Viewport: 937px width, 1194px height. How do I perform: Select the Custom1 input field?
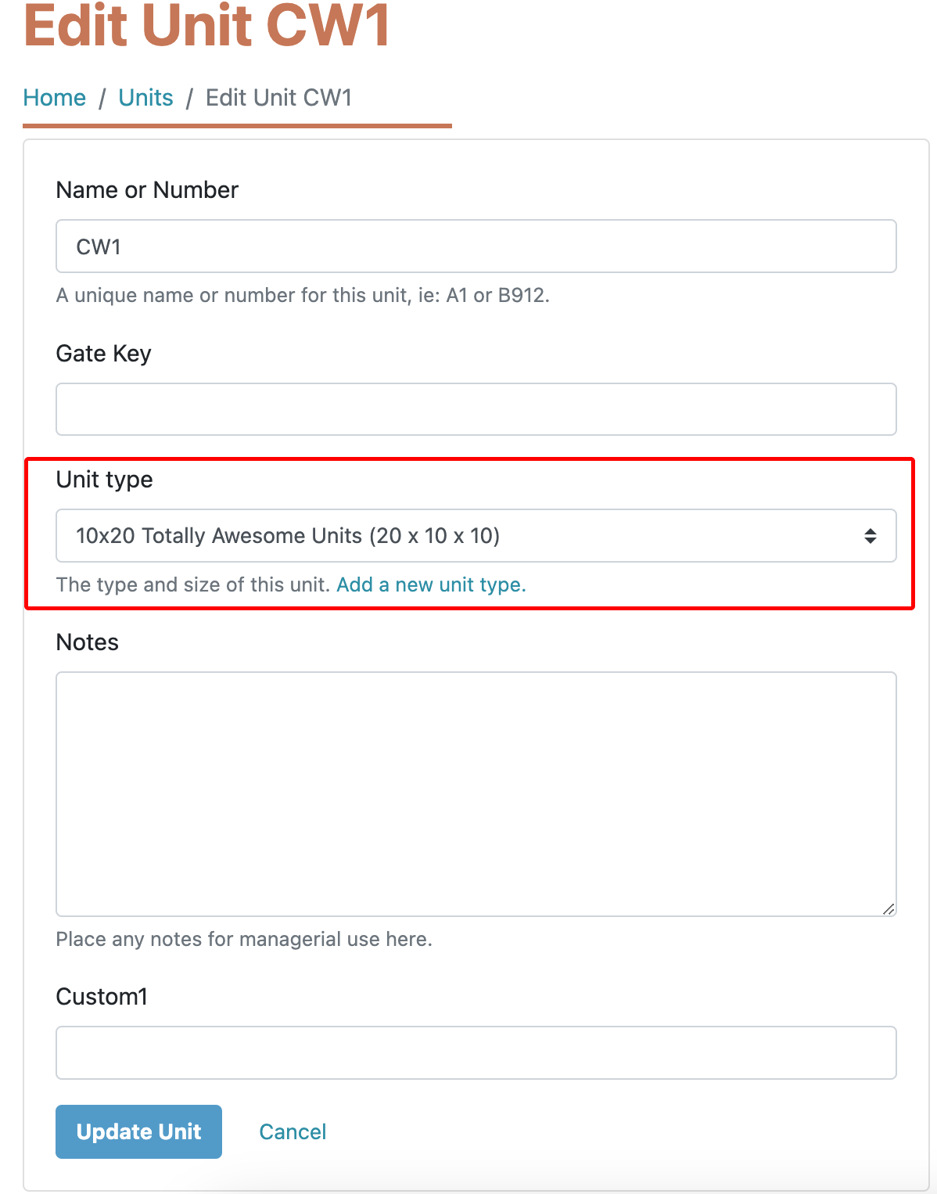(x=476, y=1053)
